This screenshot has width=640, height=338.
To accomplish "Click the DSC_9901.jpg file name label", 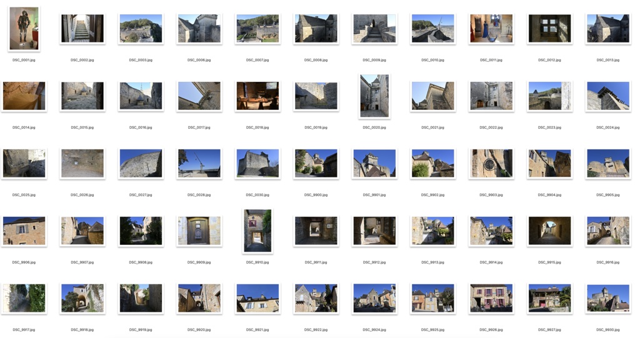I will (374, 195).
